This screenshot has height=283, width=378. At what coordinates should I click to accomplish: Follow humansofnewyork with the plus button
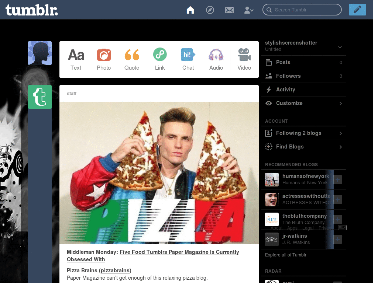point(337,179)
